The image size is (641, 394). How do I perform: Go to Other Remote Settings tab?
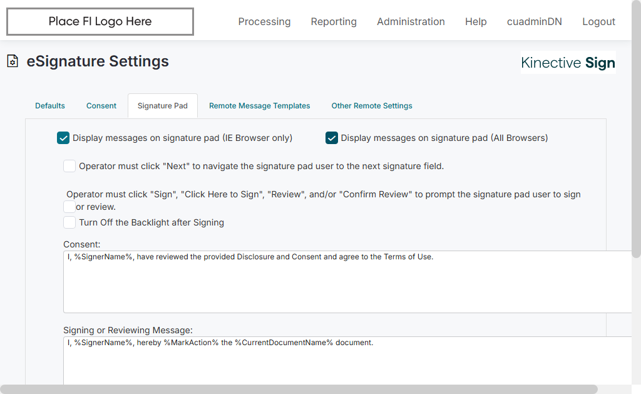click(x=372, y=106)
